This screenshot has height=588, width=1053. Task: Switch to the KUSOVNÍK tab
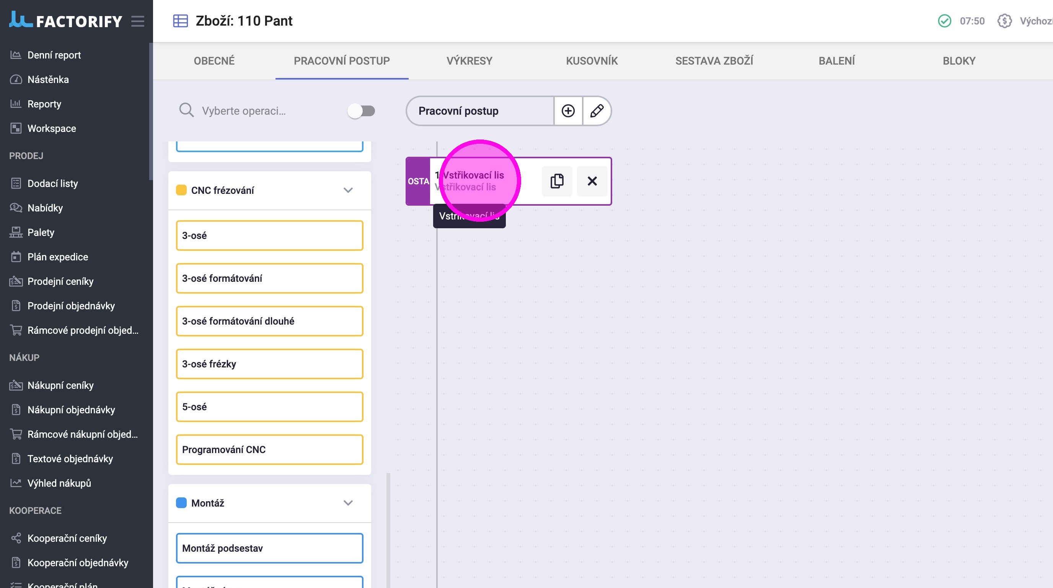pyautogui.click(x=592, y=61)
